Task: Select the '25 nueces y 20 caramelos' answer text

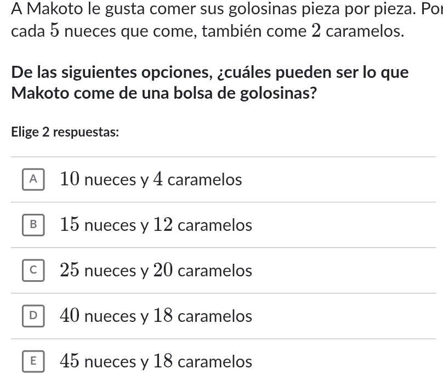Action: [x=156, y=270]
